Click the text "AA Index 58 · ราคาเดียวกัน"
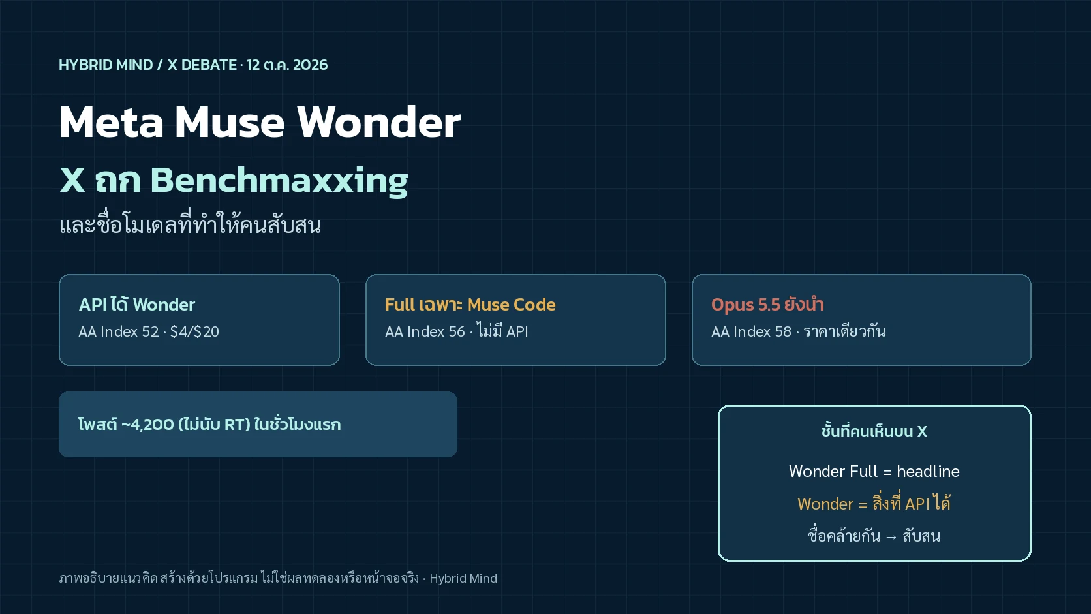Screen dimensions: 1091x614 coord(799,331)
